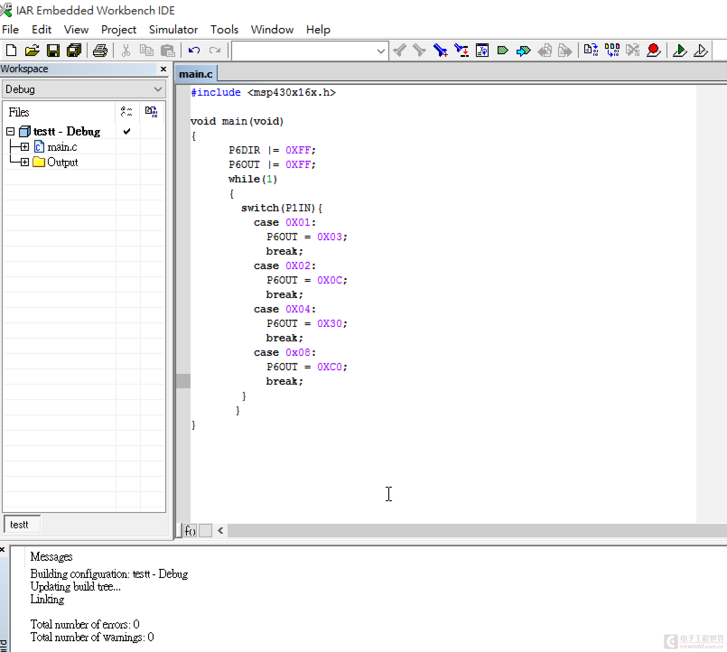Toggle a breakpoint with the red dot icon
The width and height of the screenshot is (727, 652).
653,50
